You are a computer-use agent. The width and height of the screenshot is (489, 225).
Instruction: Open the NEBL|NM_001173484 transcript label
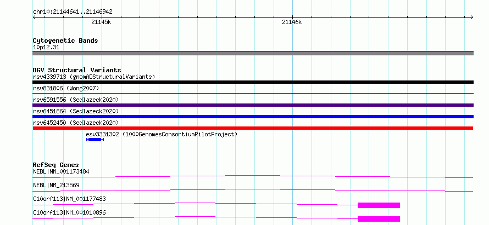click(x=61, y=171)
